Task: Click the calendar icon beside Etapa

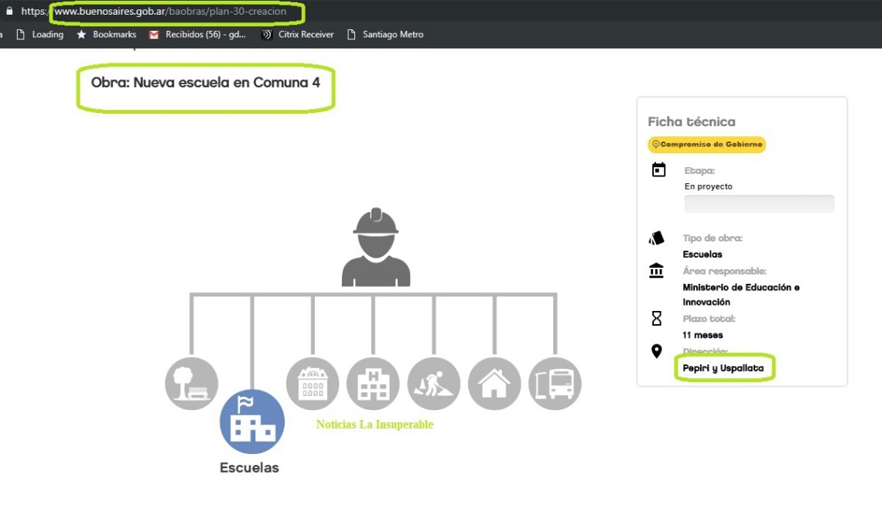Action: pos(658,170)
